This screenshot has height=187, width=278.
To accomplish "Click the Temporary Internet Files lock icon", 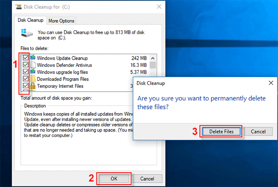I will (x=33, y=86).
